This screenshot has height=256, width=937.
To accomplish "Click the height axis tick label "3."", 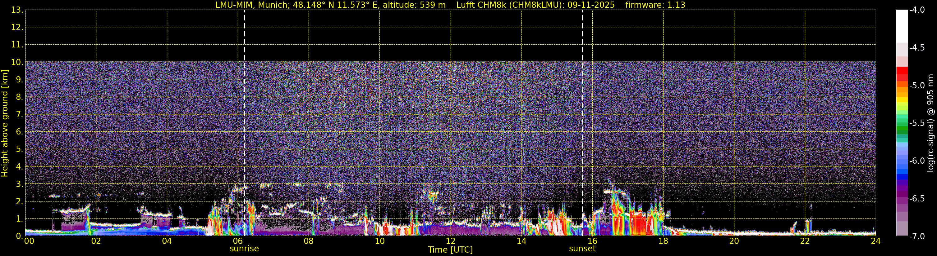I will [20, 184].
